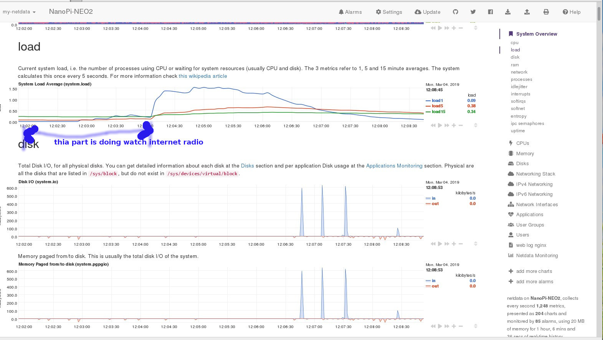603x340 pixels.
Task: Click the resize handle of the Disk I/O chart
Action: click(476, 244)
